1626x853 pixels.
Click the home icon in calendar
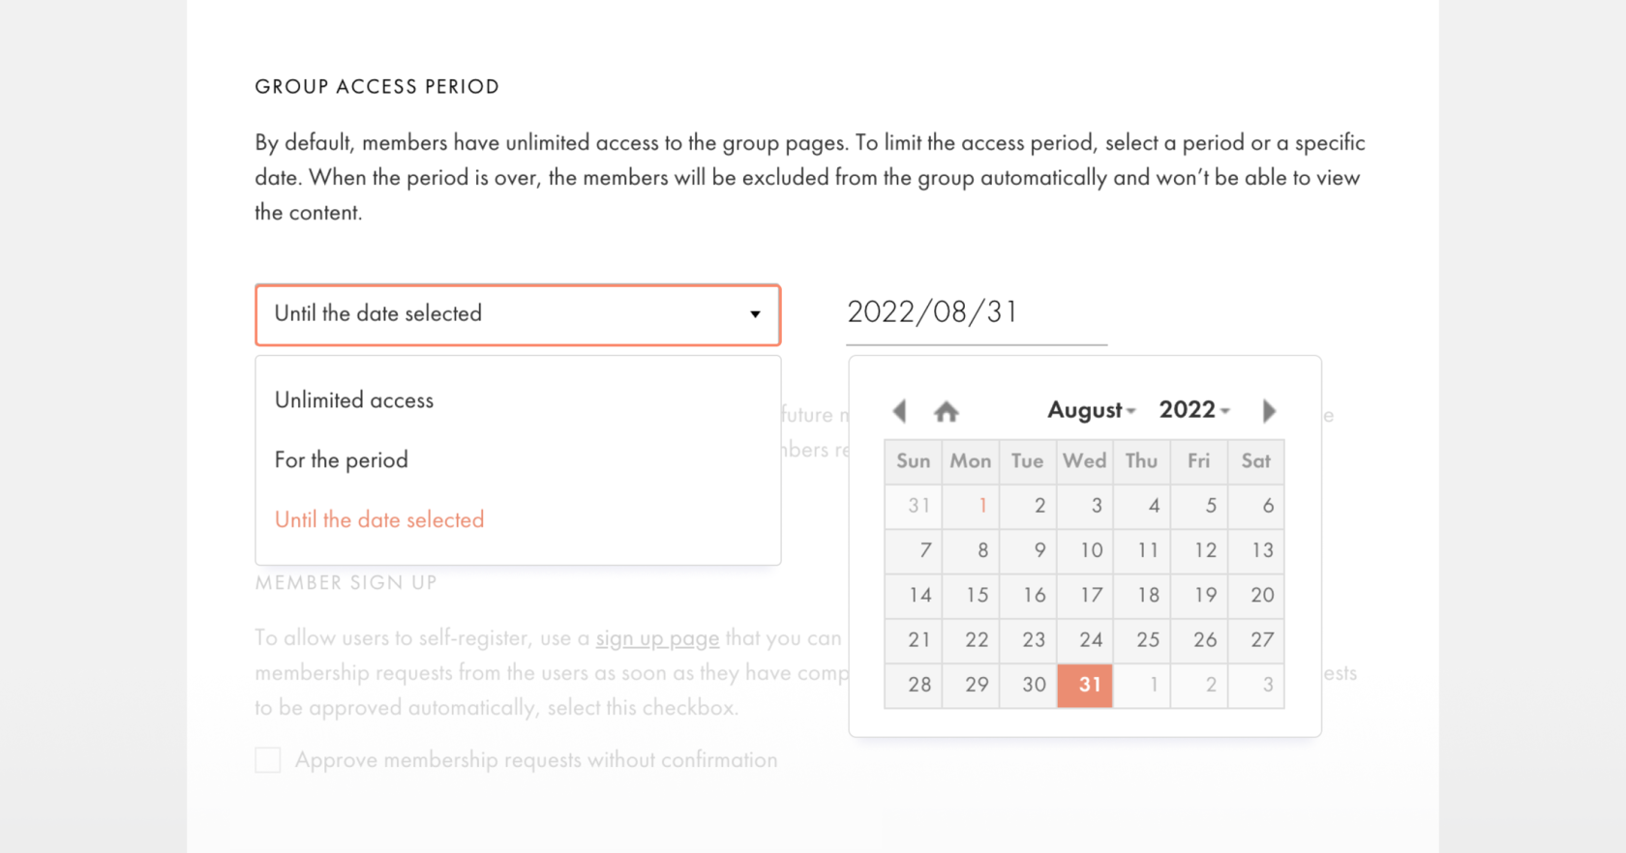click(x=947, y=412)
